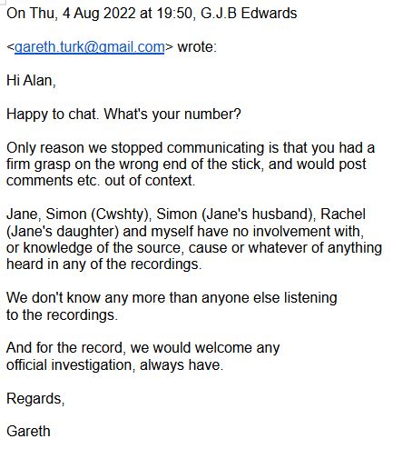Click the line starting 'And for the record'
The height and width of the screenshot is (449, 393).
(142, 348)
